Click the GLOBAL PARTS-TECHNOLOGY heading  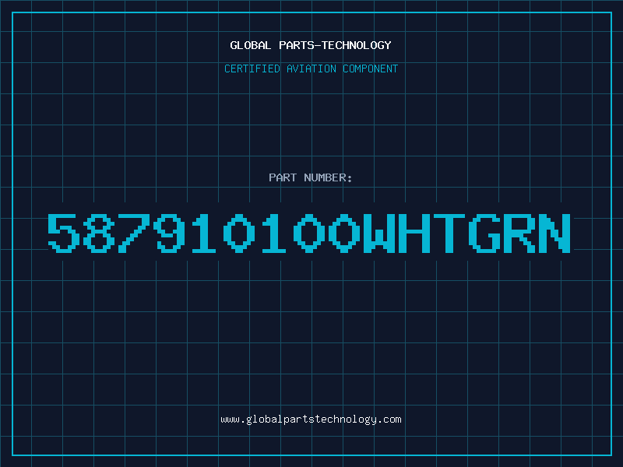tap(311, 45)
